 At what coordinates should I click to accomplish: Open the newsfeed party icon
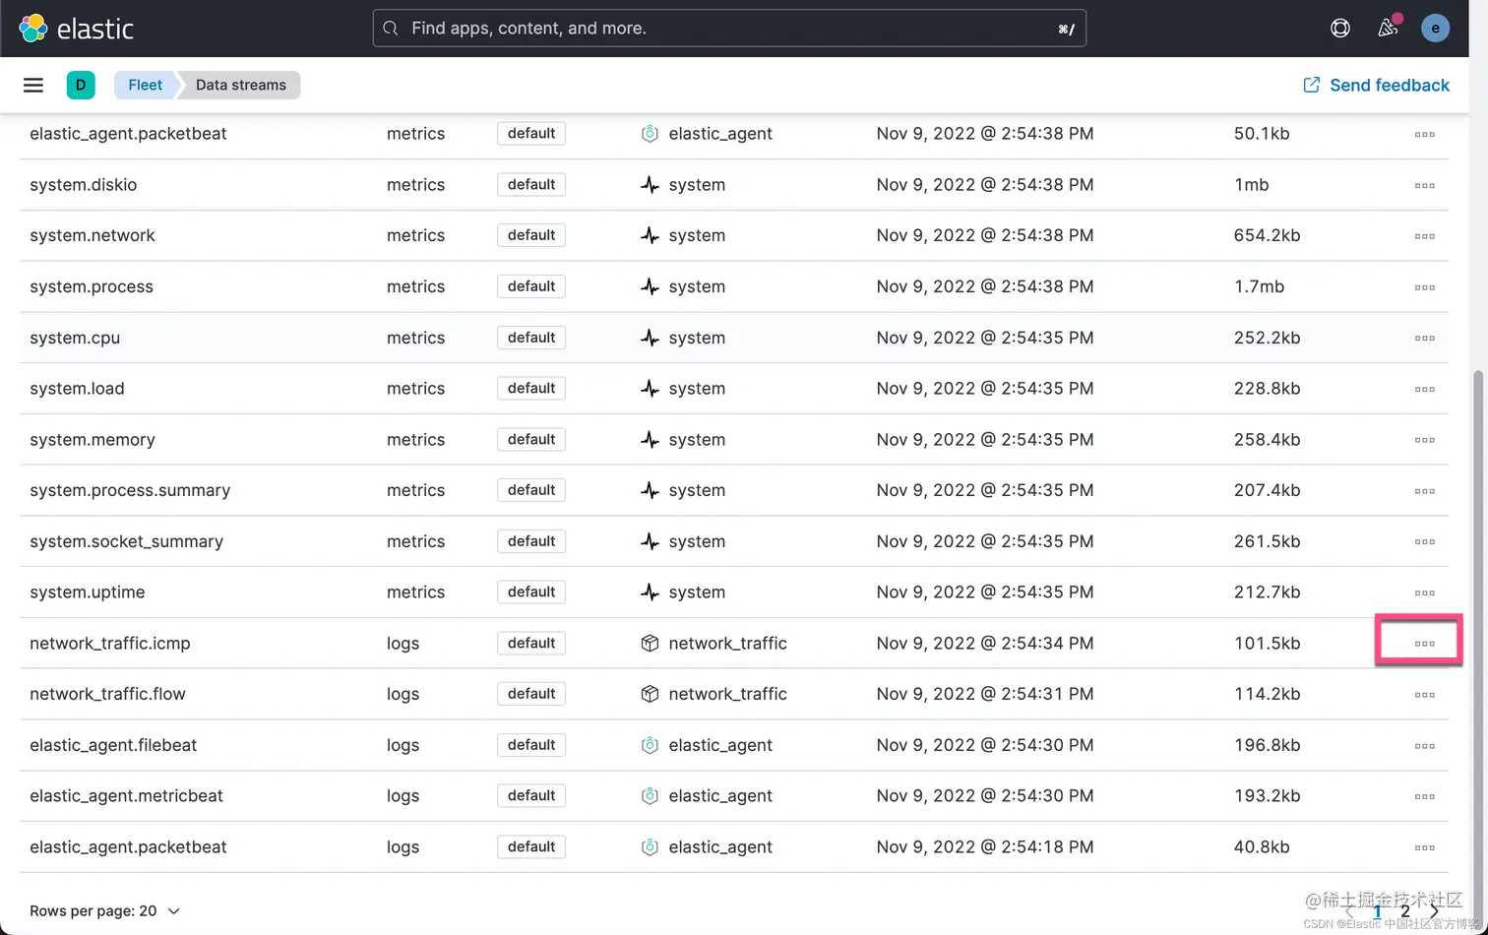tap(1389, 28)
